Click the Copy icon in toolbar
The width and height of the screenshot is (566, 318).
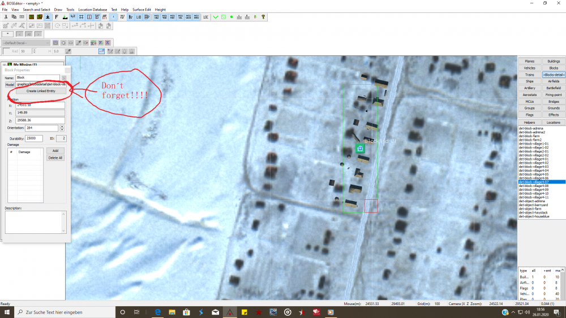click(x=14, y=17)
